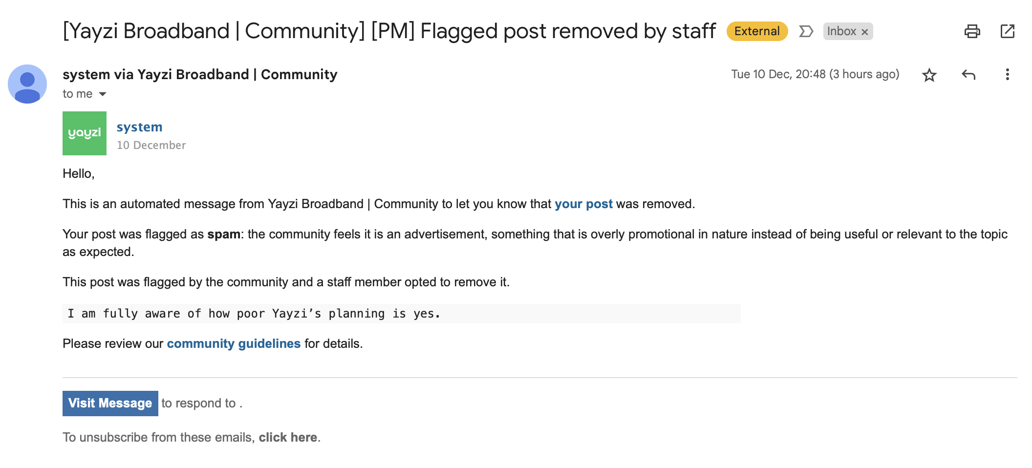Open the 'system' profile link
Image resolution: width=1032 pixels, height=468 pixels.
click(139, 127)
